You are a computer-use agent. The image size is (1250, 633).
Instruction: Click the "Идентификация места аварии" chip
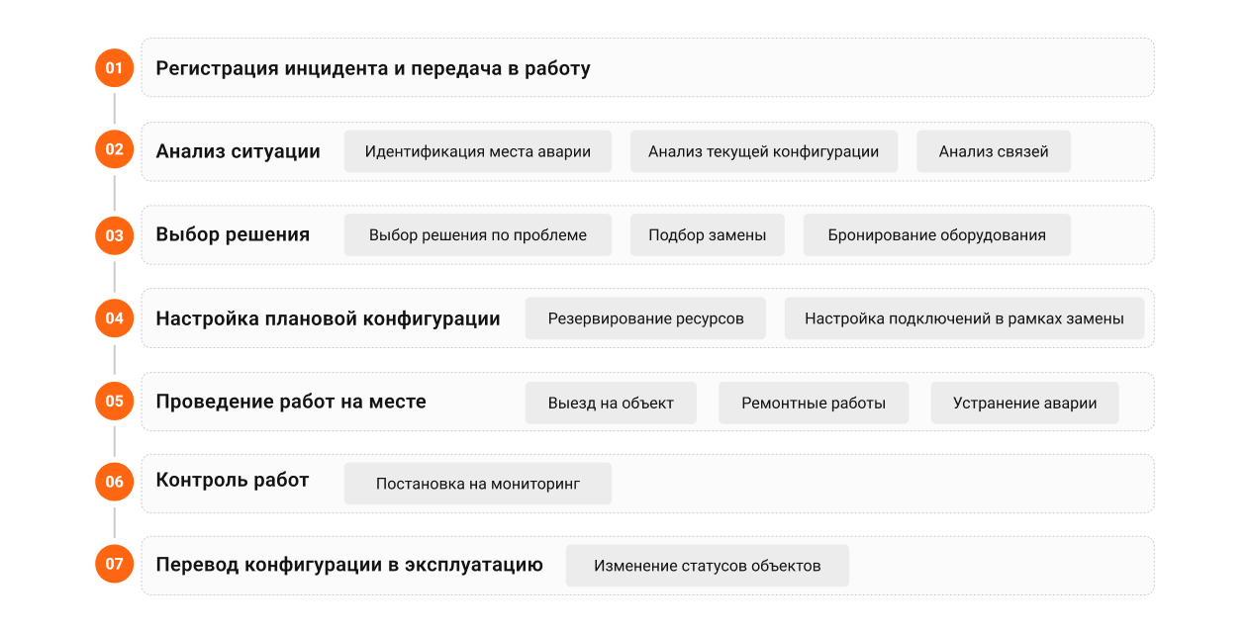click(477, 151)
